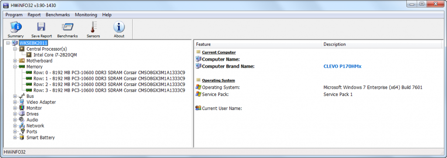The width and height of the screenshot is (447, 158).
Task: Click the HWiNFO32 status bar text
Action: [14, 152]
